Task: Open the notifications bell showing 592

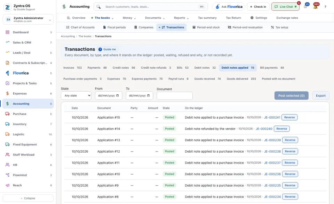Action: pos(316,6)
